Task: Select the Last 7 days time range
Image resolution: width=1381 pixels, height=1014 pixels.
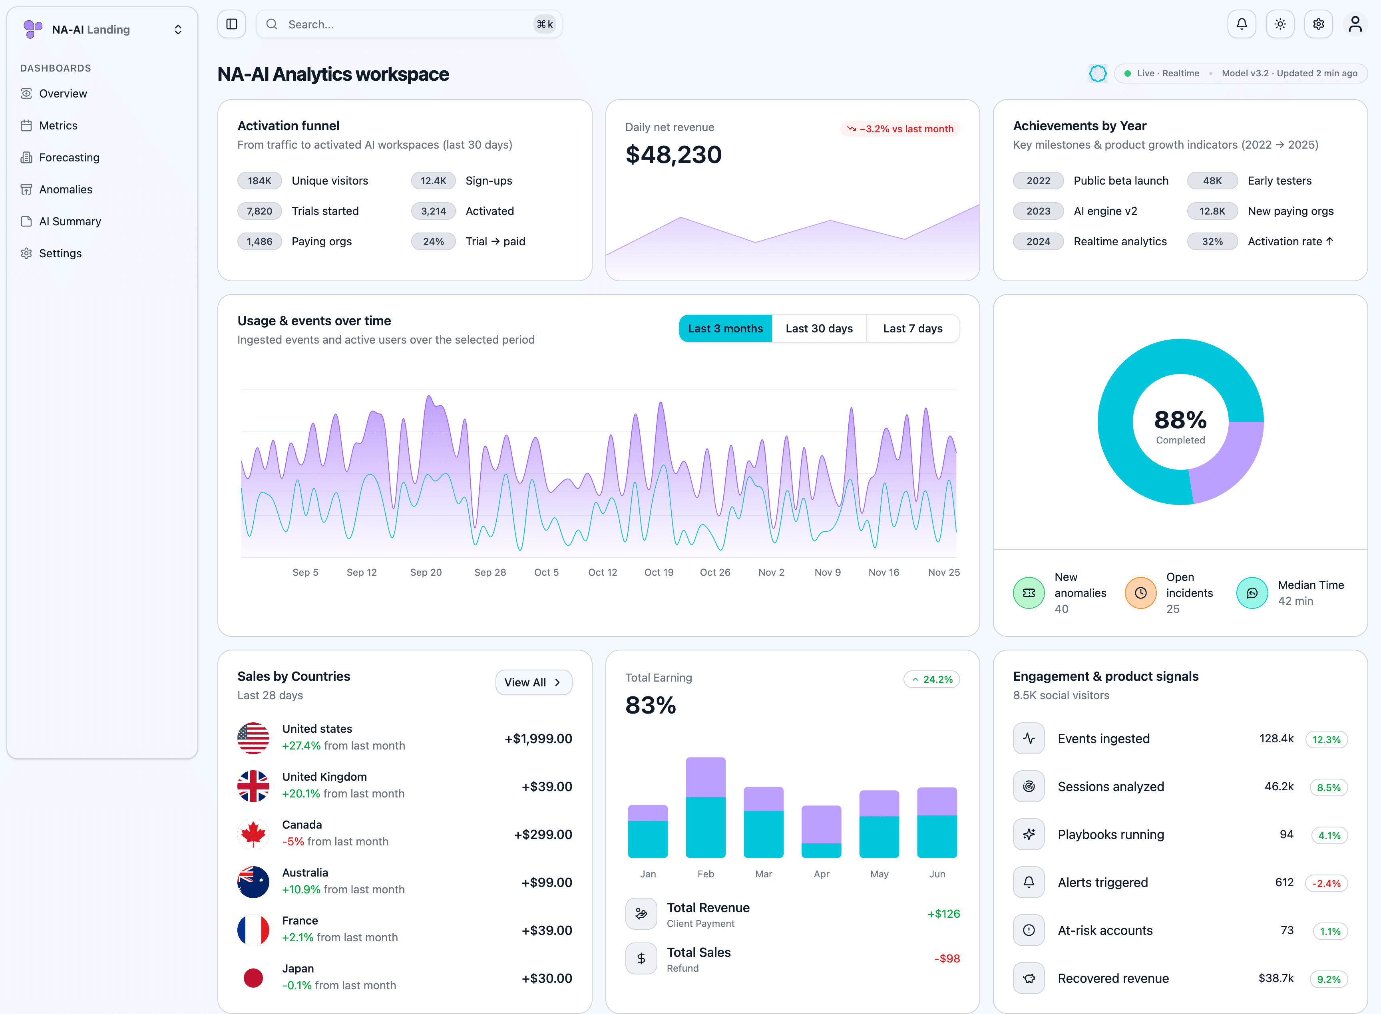Action: click(x=913, y=328)
